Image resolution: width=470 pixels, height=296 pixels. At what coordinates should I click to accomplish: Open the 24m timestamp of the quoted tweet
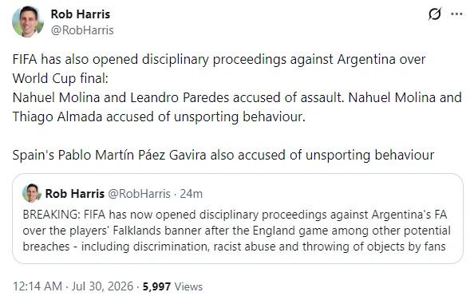191,194
